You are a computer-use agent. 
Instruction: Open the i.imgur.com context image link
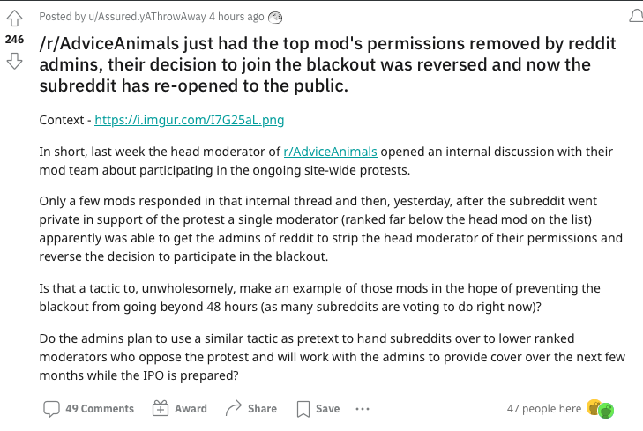coord(189,120)
